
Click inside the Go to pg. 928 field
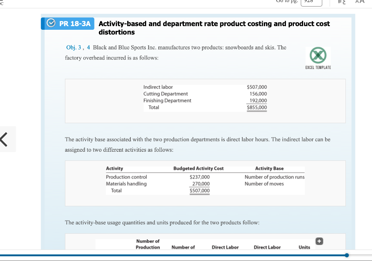311,2
